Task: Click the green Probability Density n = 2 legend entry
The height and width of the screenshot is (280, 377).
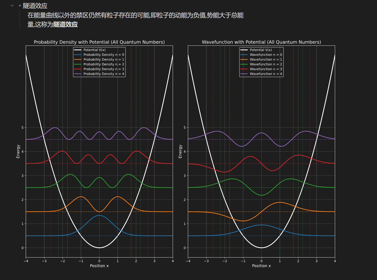Action: click(x=104, y=64)
